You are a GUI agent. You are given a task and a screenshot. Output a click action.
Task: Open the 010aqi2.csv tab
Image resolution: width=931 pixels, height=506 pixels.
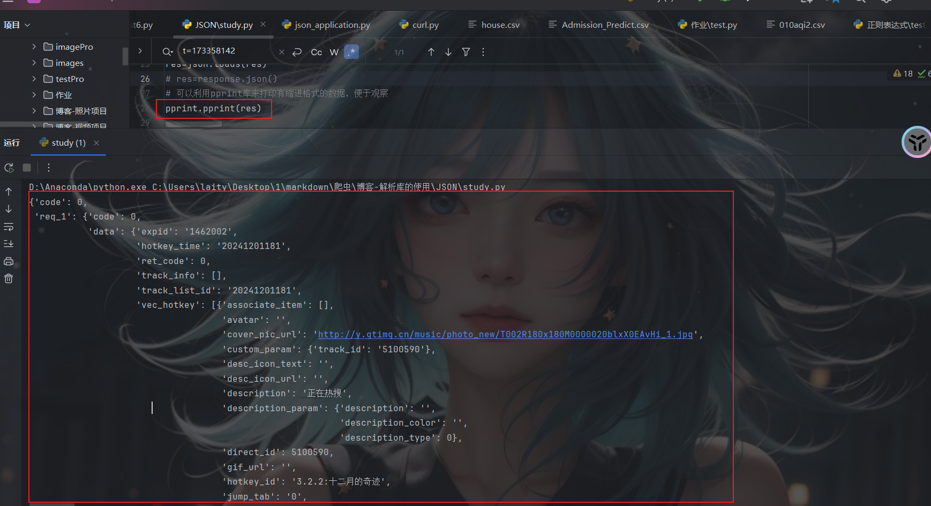(x=795, y=25)
